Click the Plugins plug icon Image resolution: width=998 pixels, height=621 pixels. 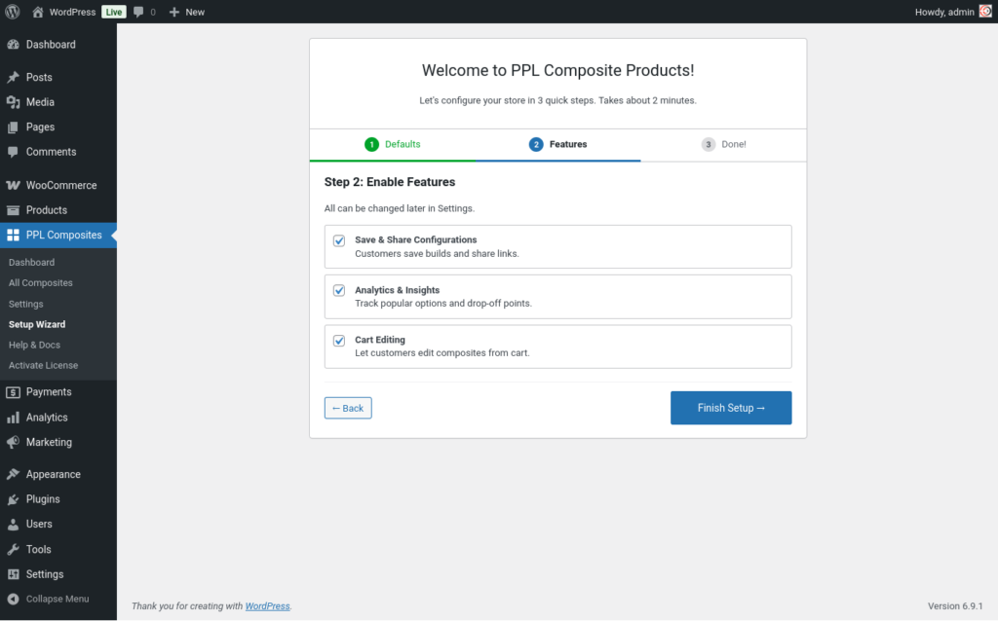(13, 499)
